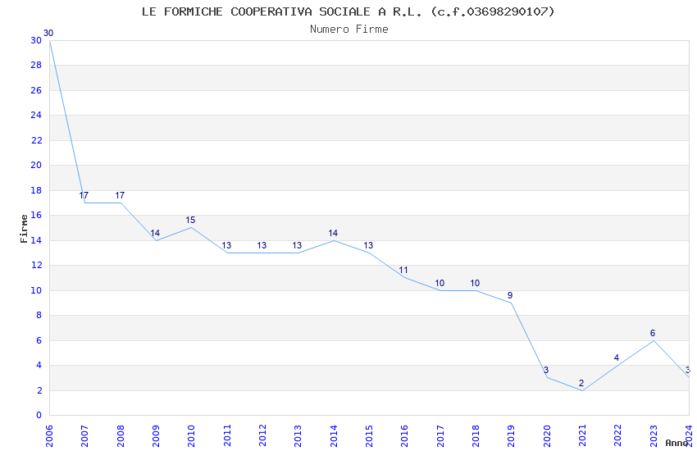This screenshot has height=451, width=697.
Task: Click the x-axis year label 2020
Action: point(547,435)
